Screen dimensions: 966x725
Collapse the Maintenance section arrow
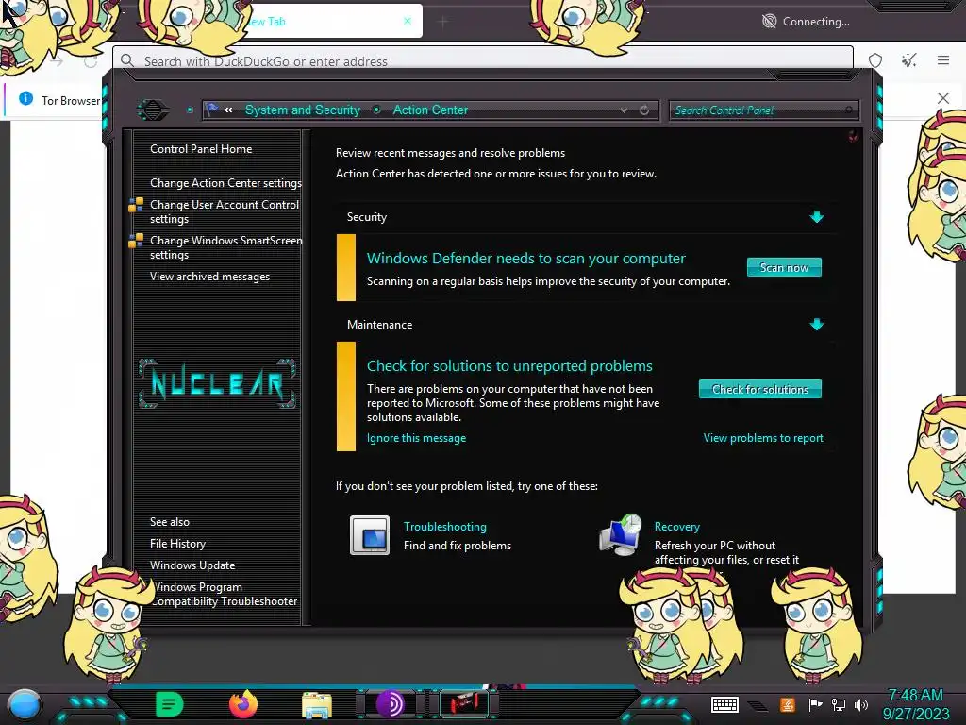point(817,325)
